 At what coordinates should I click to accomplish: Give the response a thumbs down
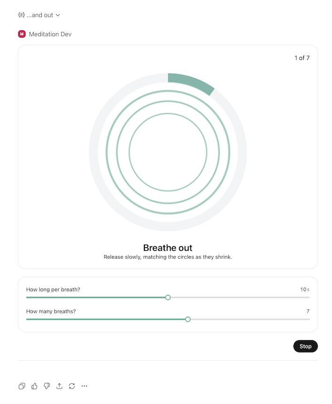coord(47,386)
